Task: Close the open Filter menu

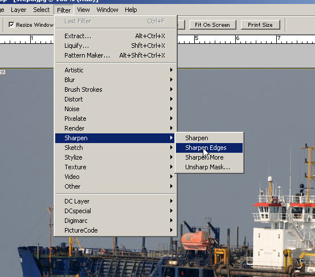Action: coord(64,10)
